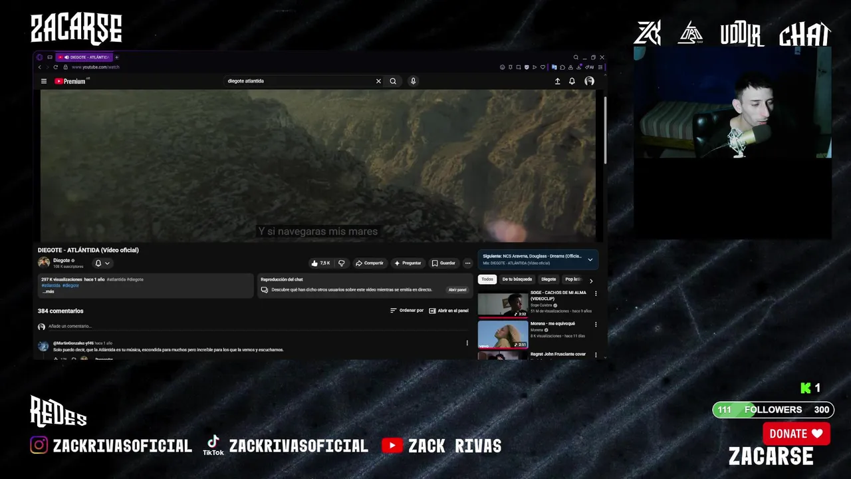The width and height of the screenshot is (851, 479).
Task: Open options for the SOGE - CACHOS DE MI ALMA video
Action: 596,293
